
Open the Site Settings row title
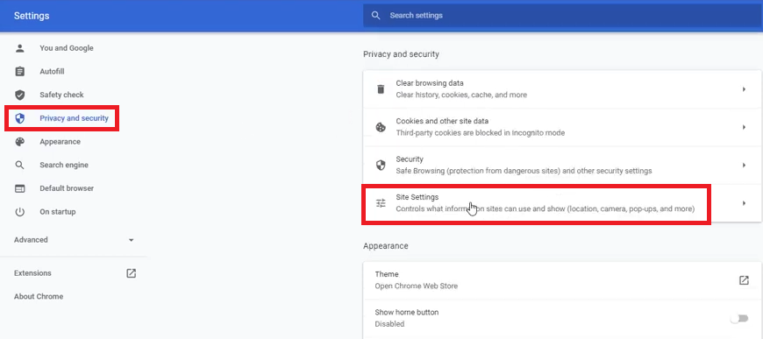[x=417, y=197]
